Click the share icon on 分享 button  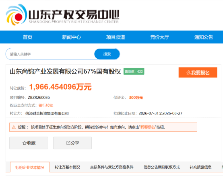[68, 143]
